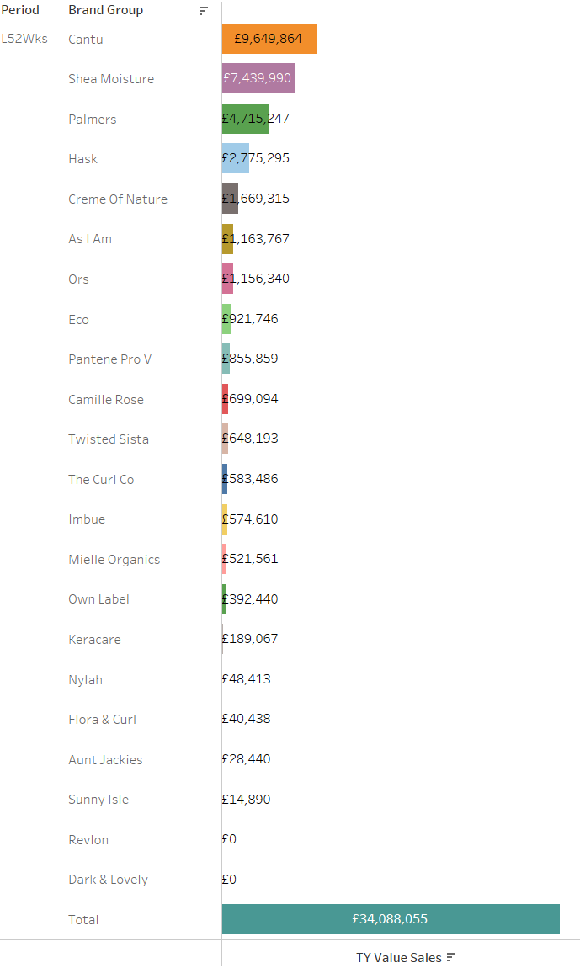Click the sort icon beside Brand Group header
Screen dimensions: 580x968
pyautogui.click(x=203, y=10)
